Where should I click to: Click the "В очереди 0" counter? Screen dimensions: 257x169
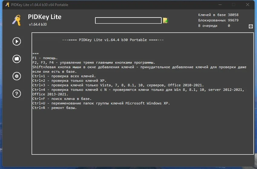[x=214, y=26]
